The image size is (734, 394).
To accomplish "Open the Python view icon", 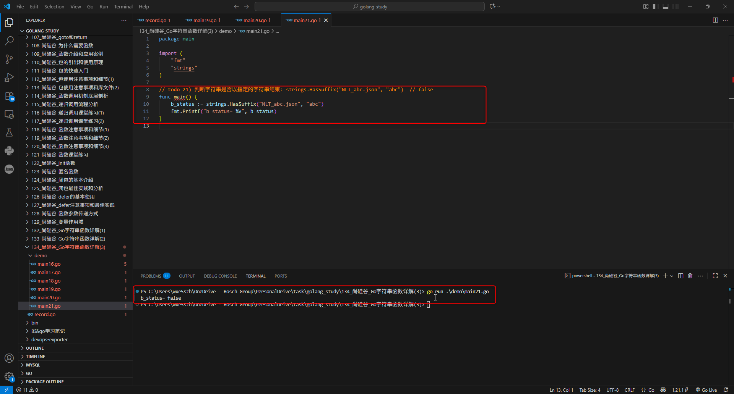I will tap(9, 151).
